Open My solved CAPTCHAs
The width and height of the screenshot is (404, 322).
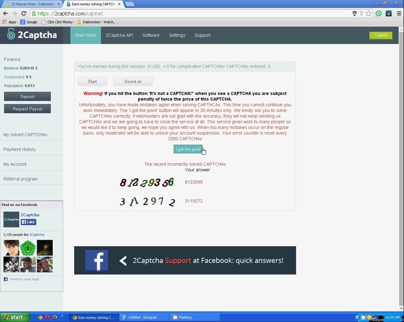[25, 135]
